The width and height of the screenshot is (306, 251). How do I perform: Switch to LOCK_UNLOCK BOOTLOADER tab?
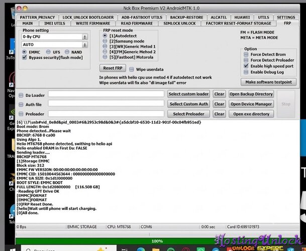88,18
